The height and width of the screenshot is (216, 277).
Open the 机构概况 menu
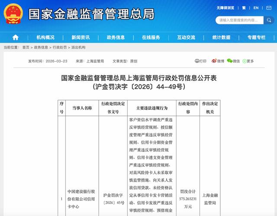click(x=45, y=37)
